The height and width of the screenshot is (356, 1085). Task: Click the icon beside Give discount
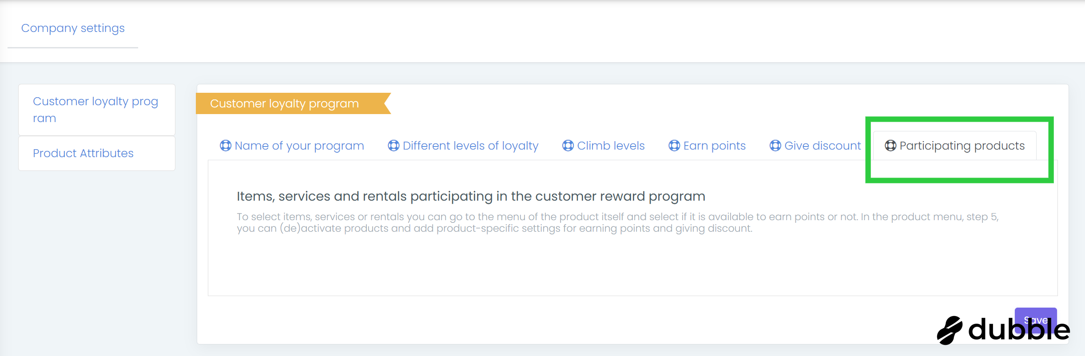point(775,146)
